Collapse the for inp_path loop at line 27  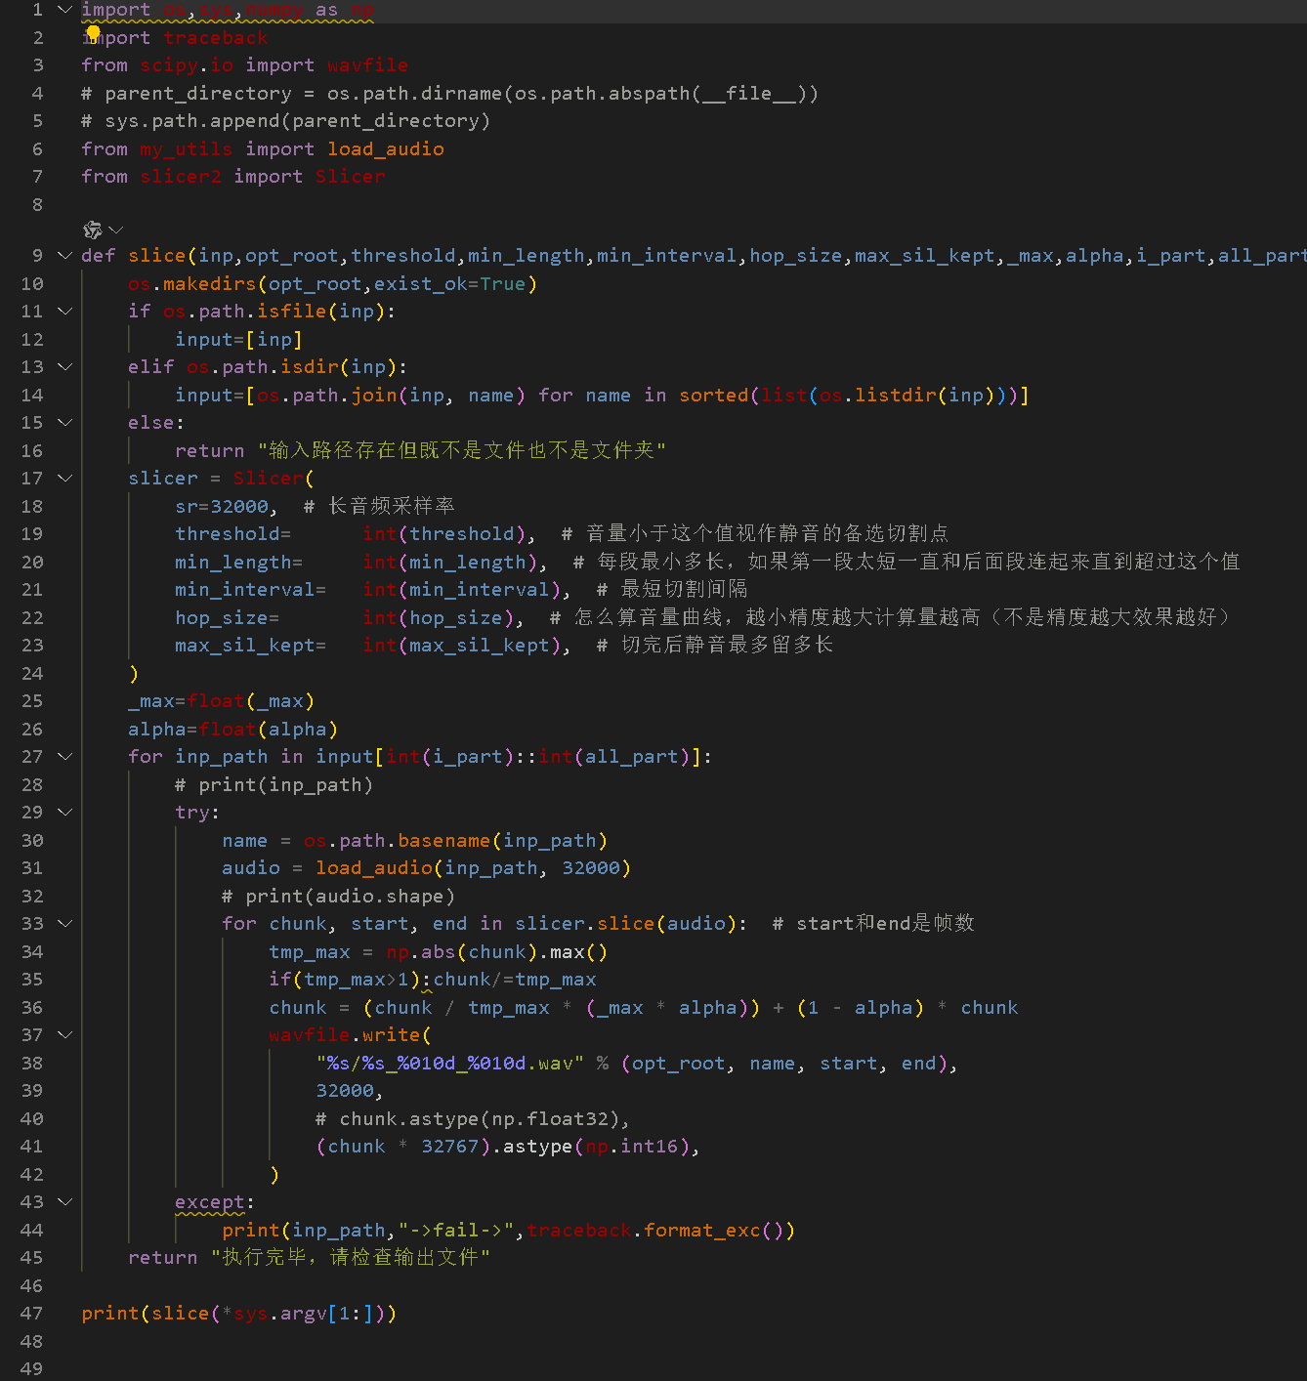pyautogui.click(x=64, y=756)
